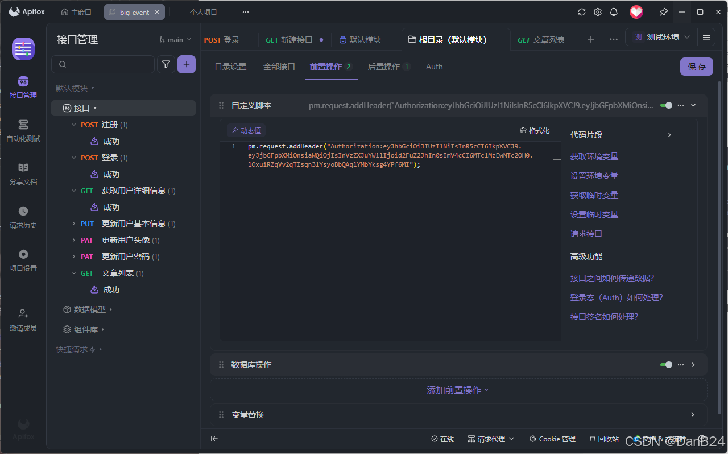Click the add new tab plus icon
728x454 pixels.
[x=590, y=39]
